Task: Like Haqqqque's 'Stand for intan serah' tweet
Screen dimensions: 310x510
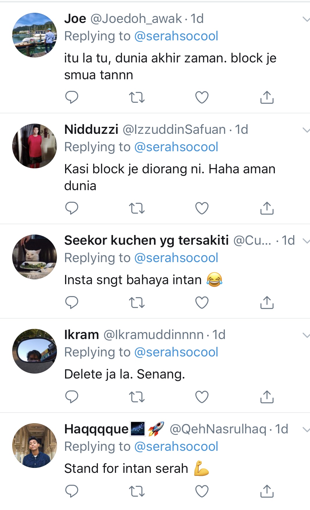Action: click(x=202, y=491)
